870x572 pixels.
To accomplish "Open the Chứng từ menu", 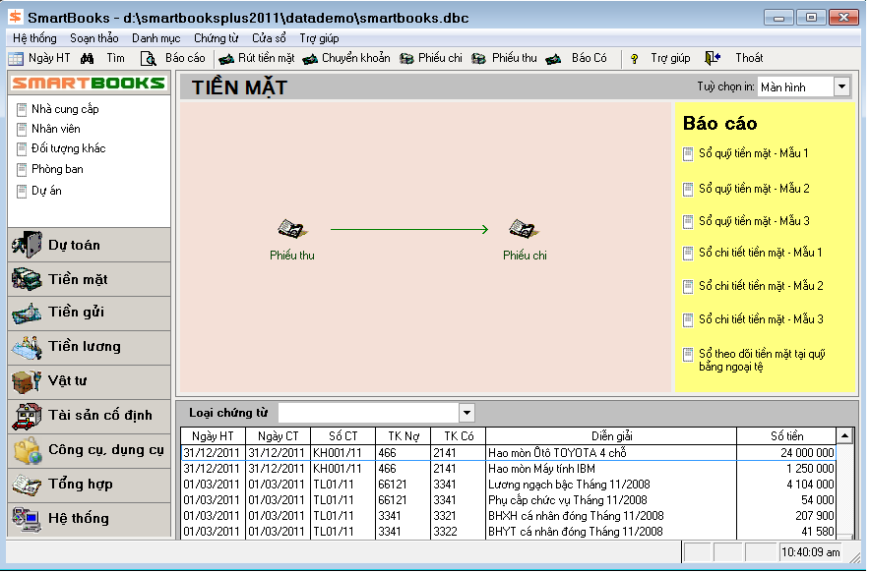I will coord(216,38).
